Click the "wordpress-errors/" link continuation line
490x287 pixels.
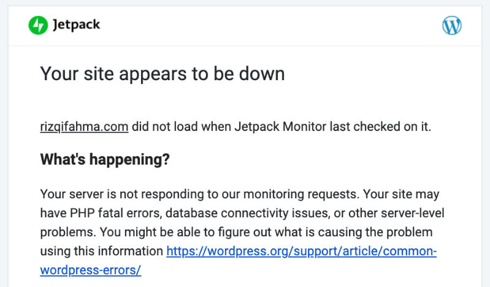pyautogui.click(x=90, y=270)
